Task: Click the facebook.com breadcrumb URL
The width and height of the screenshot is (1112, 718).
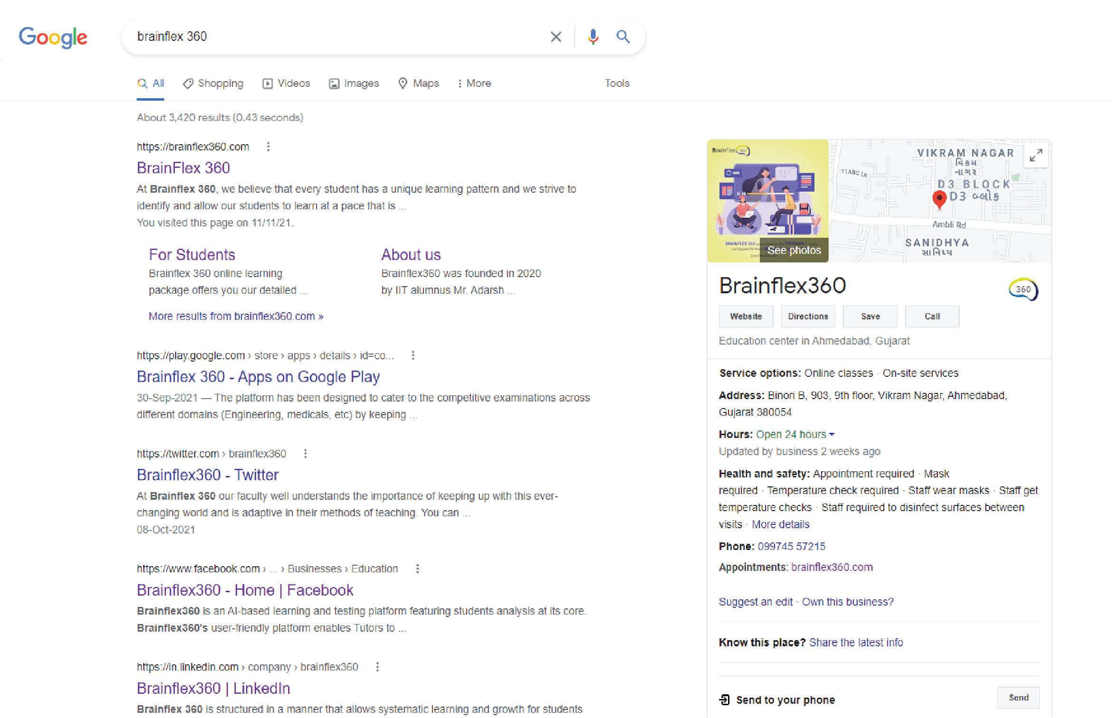Action: point(267,569)
